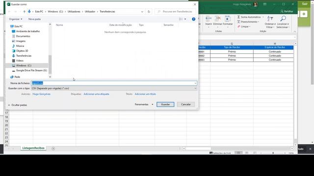
Task: Select Objetos 3D folder in tree
Action: (x=22, y=51)
